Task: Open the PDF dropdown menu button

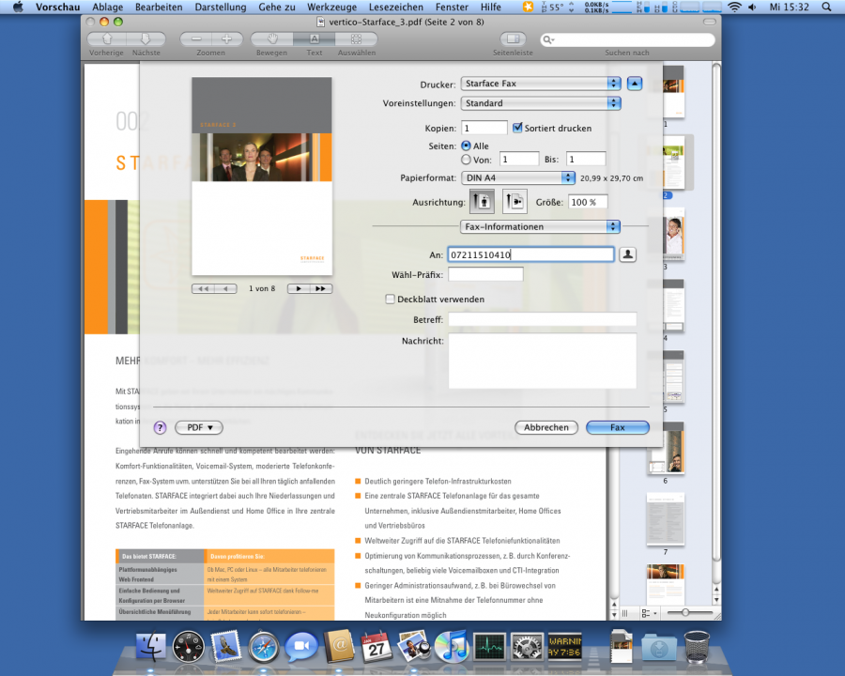Action: (x=199, y=427)
